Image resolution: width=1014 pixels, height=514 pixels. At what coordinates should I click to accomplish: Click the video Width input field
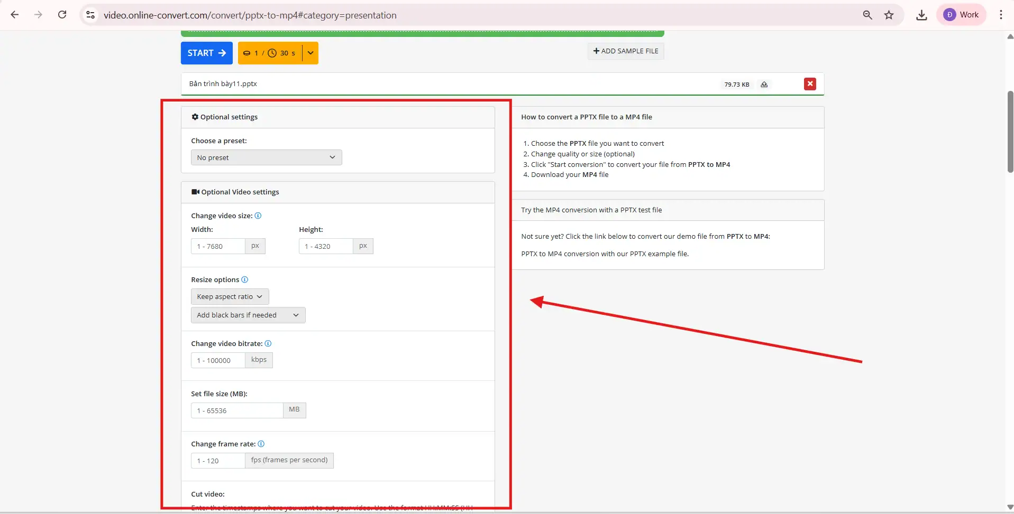[218, 246]
